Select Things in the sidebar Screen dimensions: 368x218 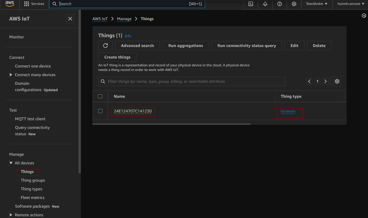[x=27, y=172]
